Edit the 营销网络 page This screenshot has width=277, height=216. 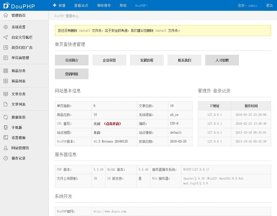pyautogui.click(x=71, y=74)
